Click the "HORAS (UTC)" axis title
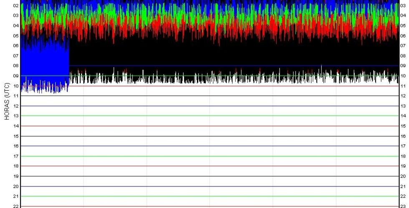 (7, 102)
